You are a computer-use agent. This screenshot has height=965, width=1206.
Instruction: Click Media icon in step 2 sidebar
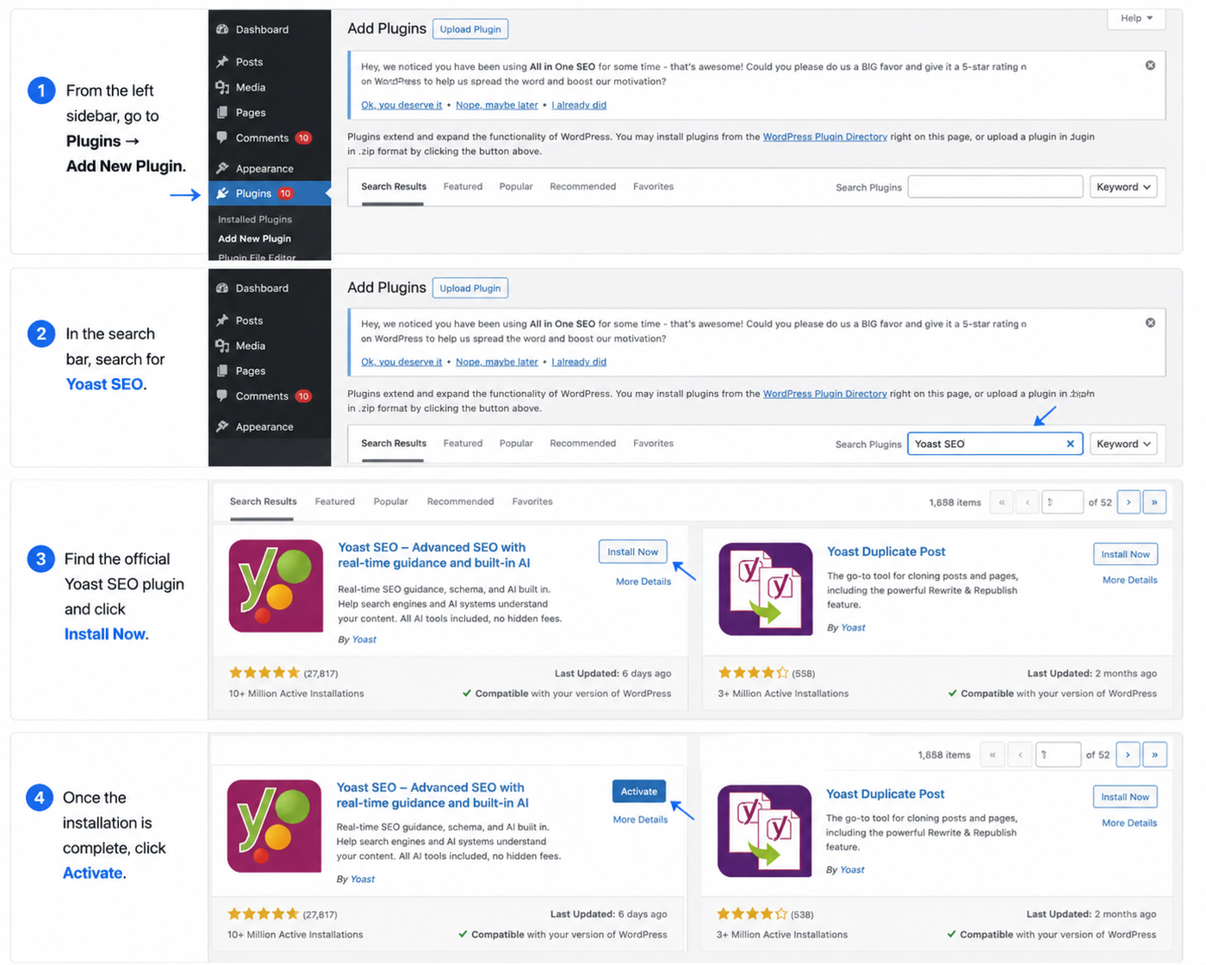click(222, 346)
